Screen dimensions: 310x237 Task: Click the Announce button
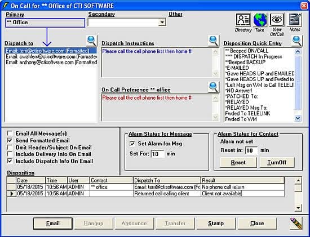(x=134, y=223)
